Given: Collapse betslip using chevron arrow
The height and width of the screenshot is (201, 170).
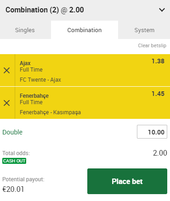Looking at the screenshot, I should (x=162, y=10).
